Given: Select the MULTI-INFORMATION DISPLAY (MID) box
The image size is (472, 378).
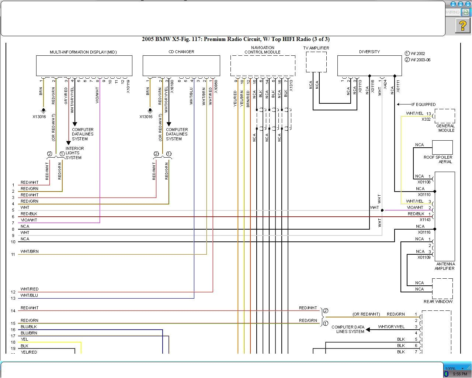Looking at the screenshot, I should (x=84, y=65).
